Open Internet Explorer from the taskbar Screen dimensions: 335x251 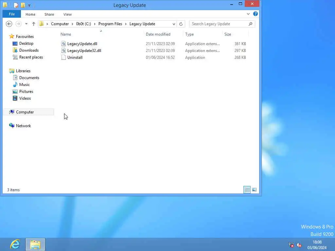coord(15,244)
